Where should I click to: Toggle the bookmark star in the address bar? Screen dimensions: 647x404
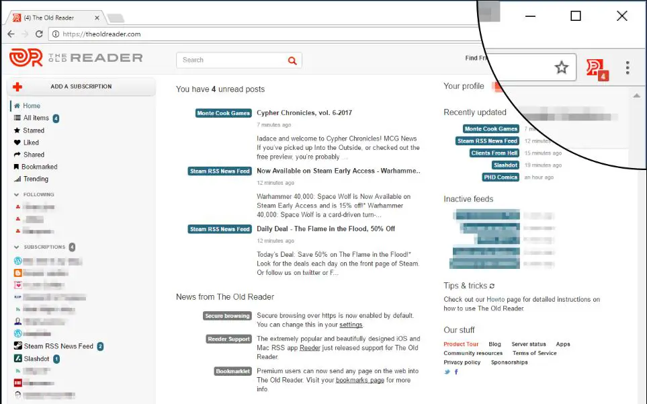562,67
